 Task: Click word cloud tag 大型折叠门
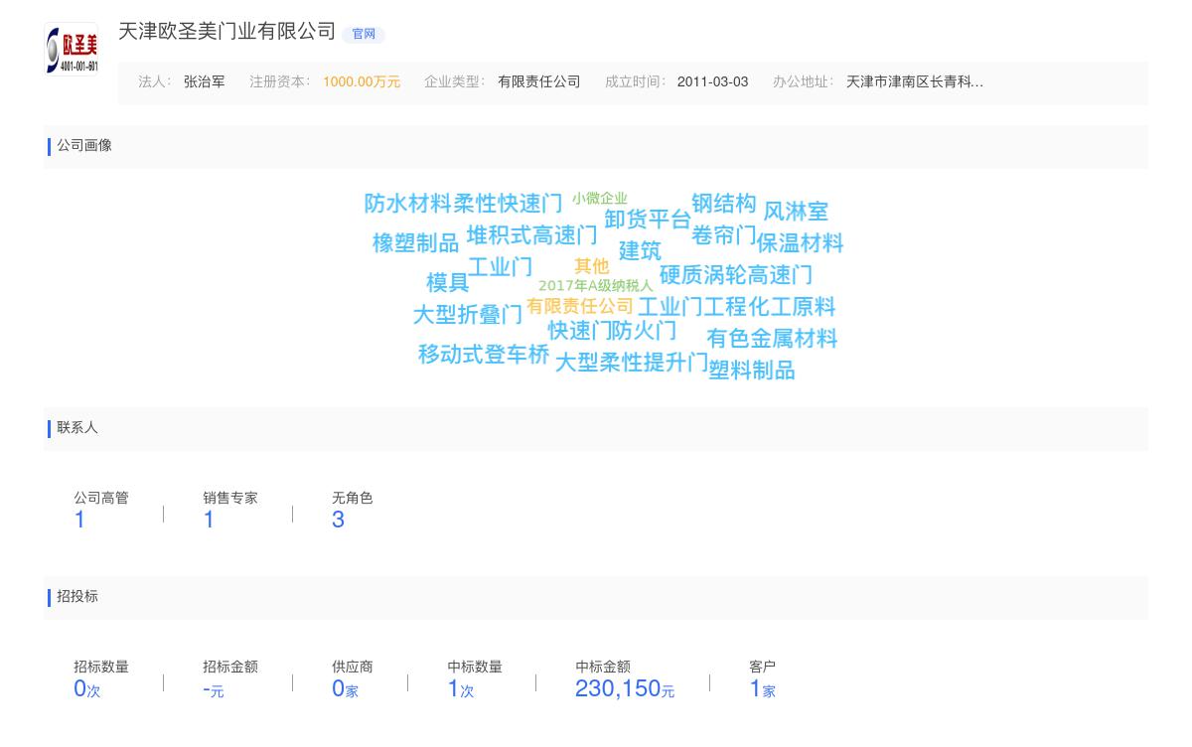[x=468, y=315]
